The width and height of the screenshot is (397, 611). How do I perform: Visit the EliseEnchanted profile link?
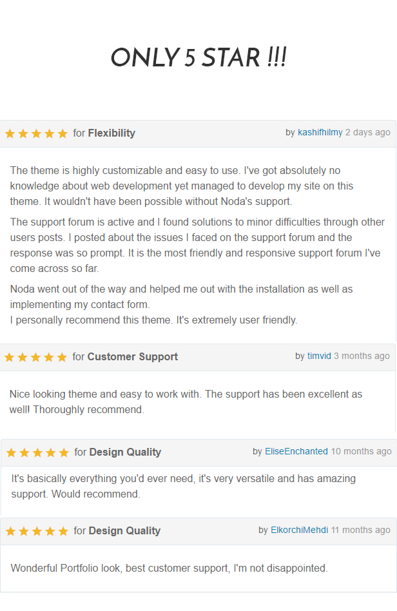[x=296, y=451]
